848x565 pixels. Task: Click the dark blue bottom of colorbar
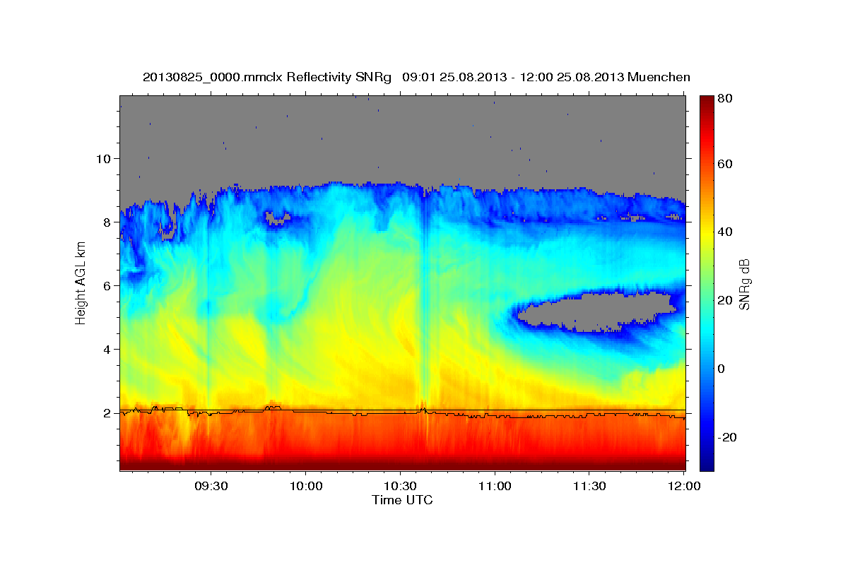pos(706,463)
